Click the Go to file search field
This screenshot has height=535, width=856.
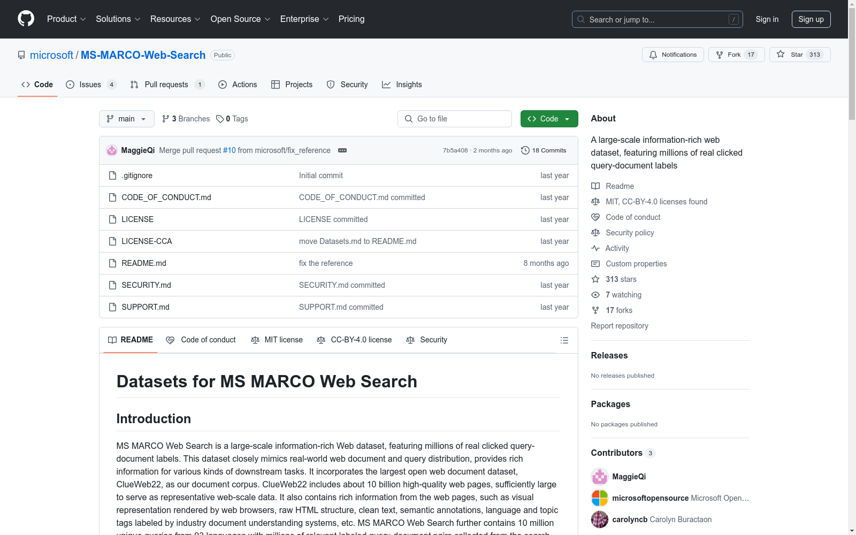(455, 119)
